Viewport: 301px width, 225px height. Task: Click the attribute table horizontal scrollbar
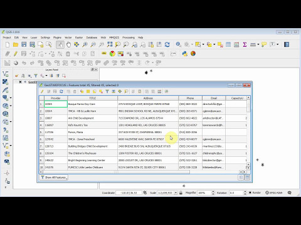point(116,172)
